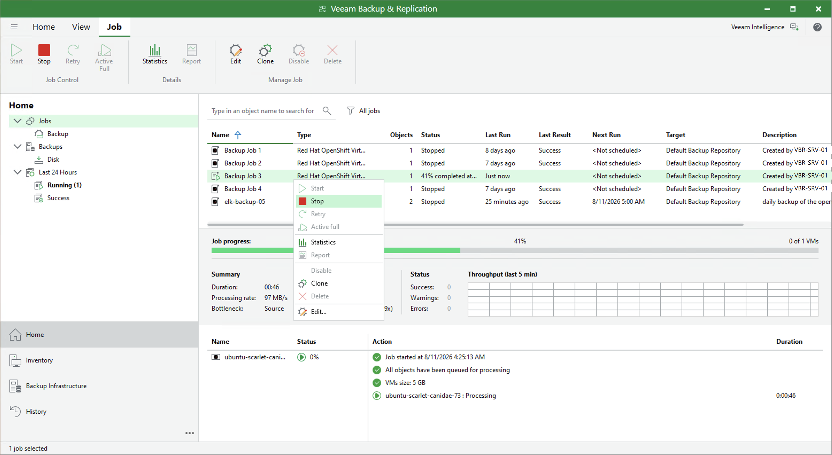Select the Disk node under Backups
This screenshot has width=832, height=455.
tap(47, 160)
